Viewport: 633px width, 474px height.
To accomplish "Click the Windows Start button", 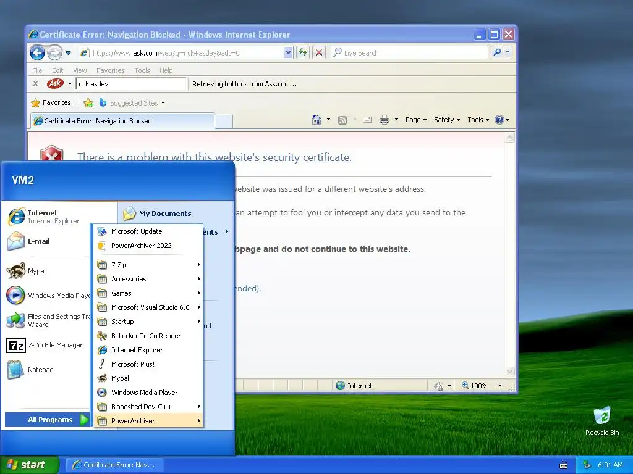I will click(29, 465).
